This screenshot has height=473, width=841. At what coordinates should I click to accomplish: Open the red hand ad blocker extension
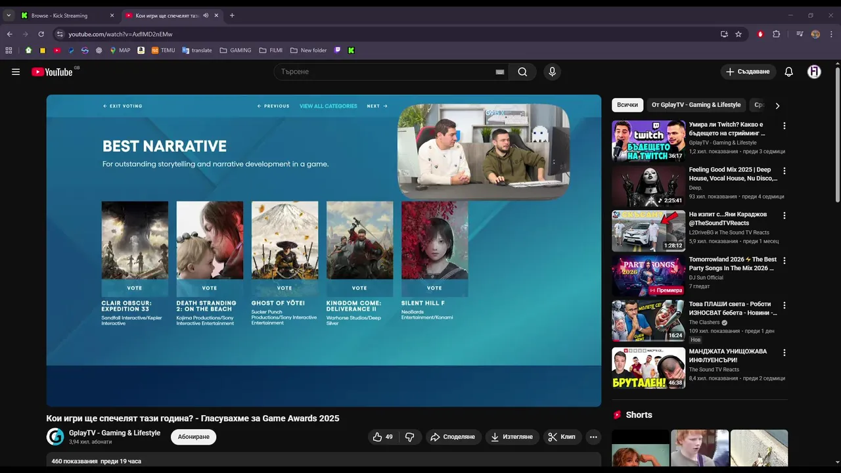(760, 34)
